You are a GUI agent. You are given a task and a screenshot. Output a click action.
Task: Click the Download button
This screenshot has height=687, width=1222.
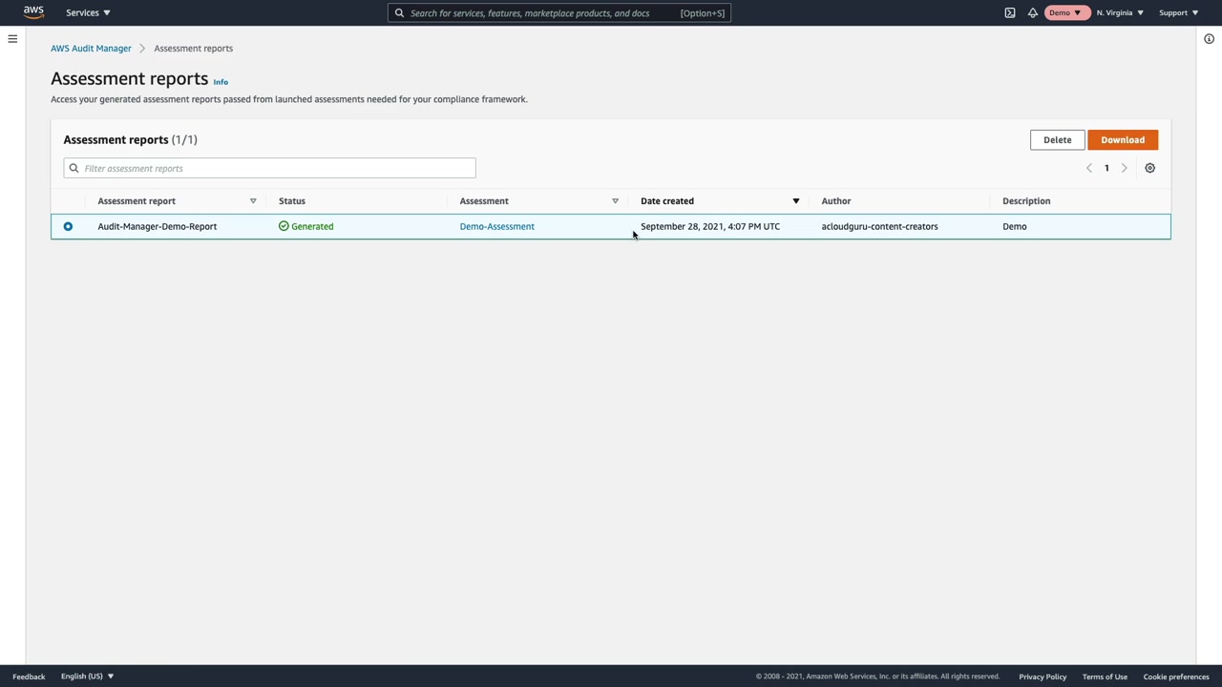coord(1123,140)
